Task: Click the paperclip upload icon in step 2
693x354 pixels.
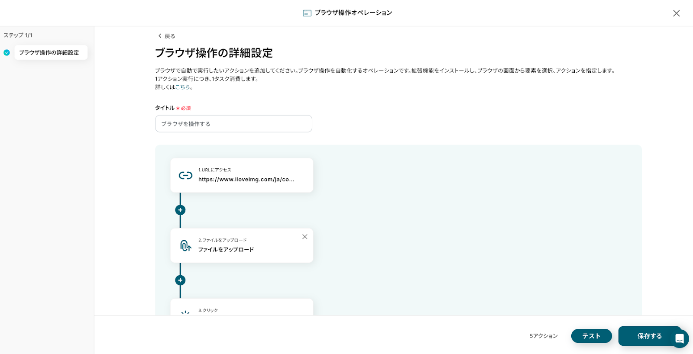Action: pyautogui.click(x=185, y=246)
